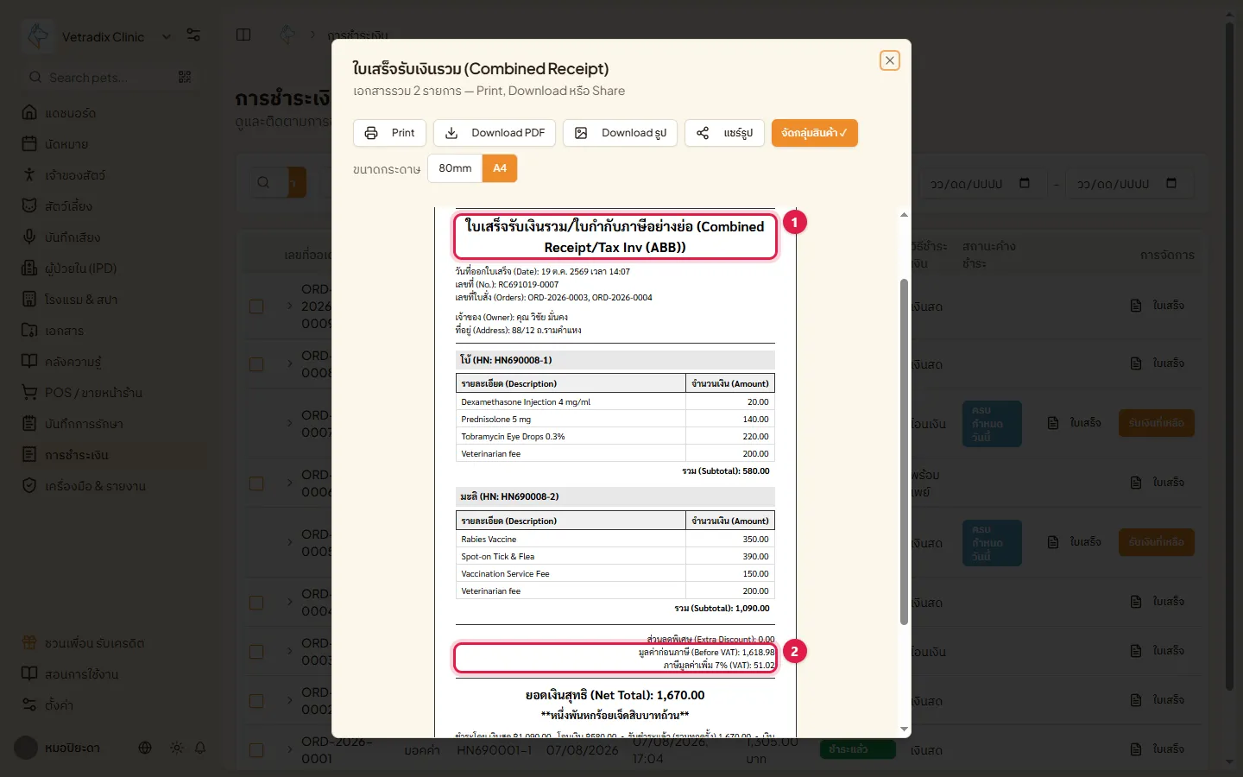Click the ชวนเพื่อน รับเครดิต gift icon

tap(29, 642)
